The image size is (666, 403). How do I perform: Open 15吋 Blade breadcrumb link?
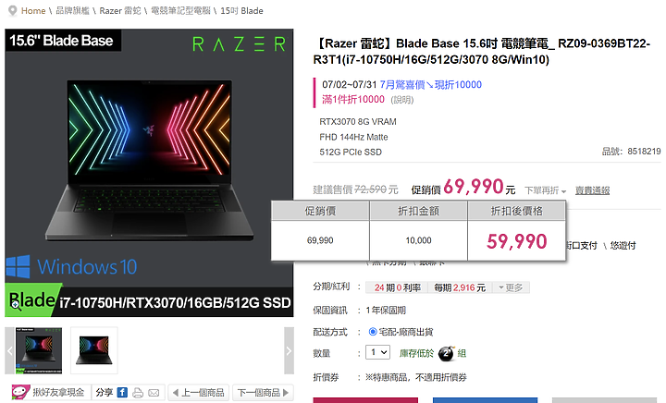[x=241, y=10]
